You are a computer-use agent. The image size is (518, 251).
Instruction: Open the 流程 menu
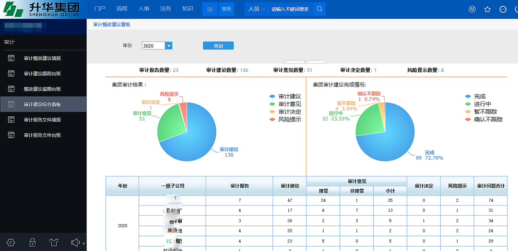(122, 9)
